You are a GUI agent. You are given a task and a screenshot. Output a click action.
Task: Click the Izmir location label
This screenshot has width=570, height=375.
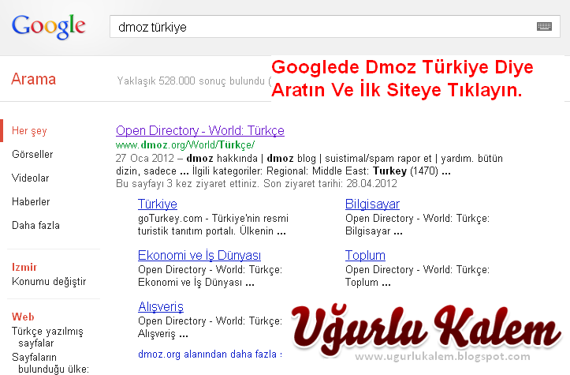point(24,267)
